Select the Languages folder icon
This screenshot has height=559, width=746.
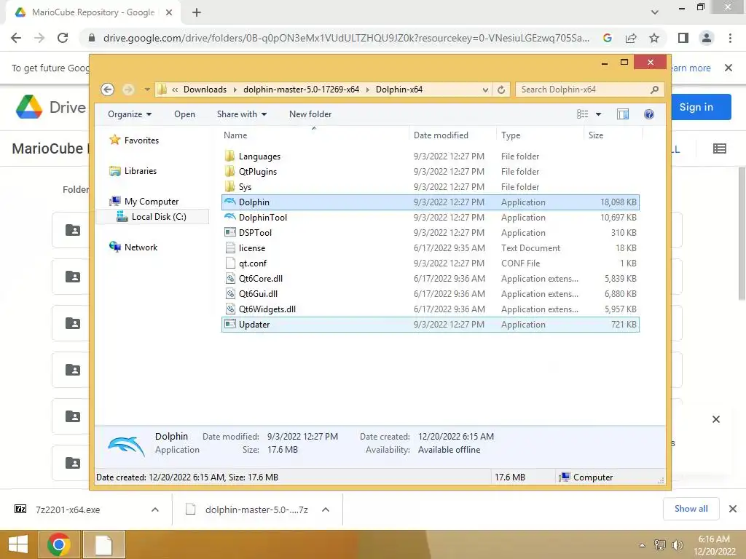pos(229,156)
